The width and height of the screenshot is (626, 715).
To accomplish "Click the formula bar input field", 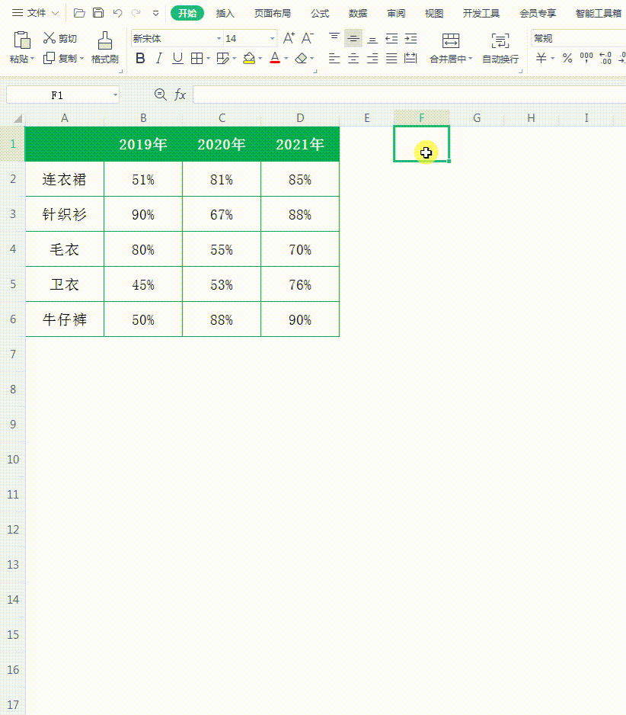I will pos(409,95).
